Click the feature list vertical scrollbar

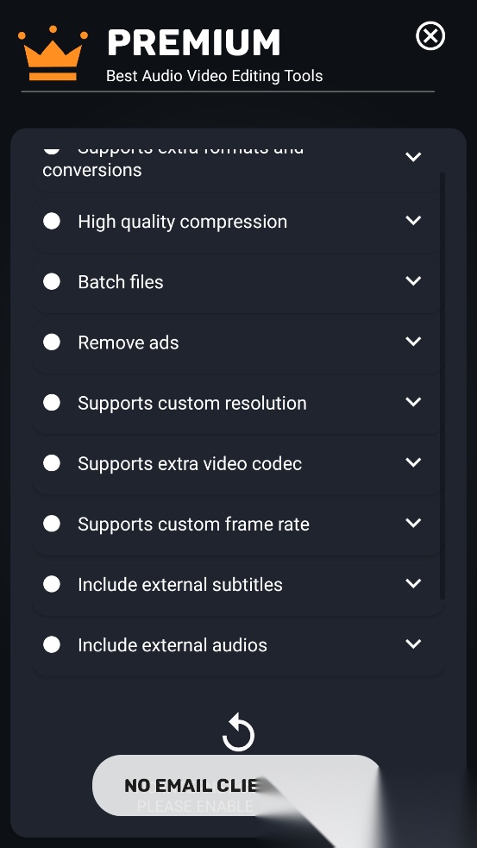click(x=442, y=386)
